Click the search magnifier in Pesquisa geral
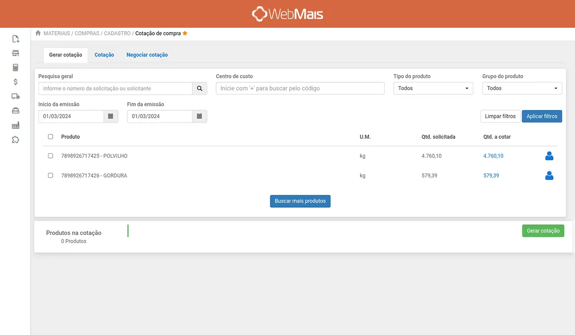The image size is (575, 335). tap(200, 88)
